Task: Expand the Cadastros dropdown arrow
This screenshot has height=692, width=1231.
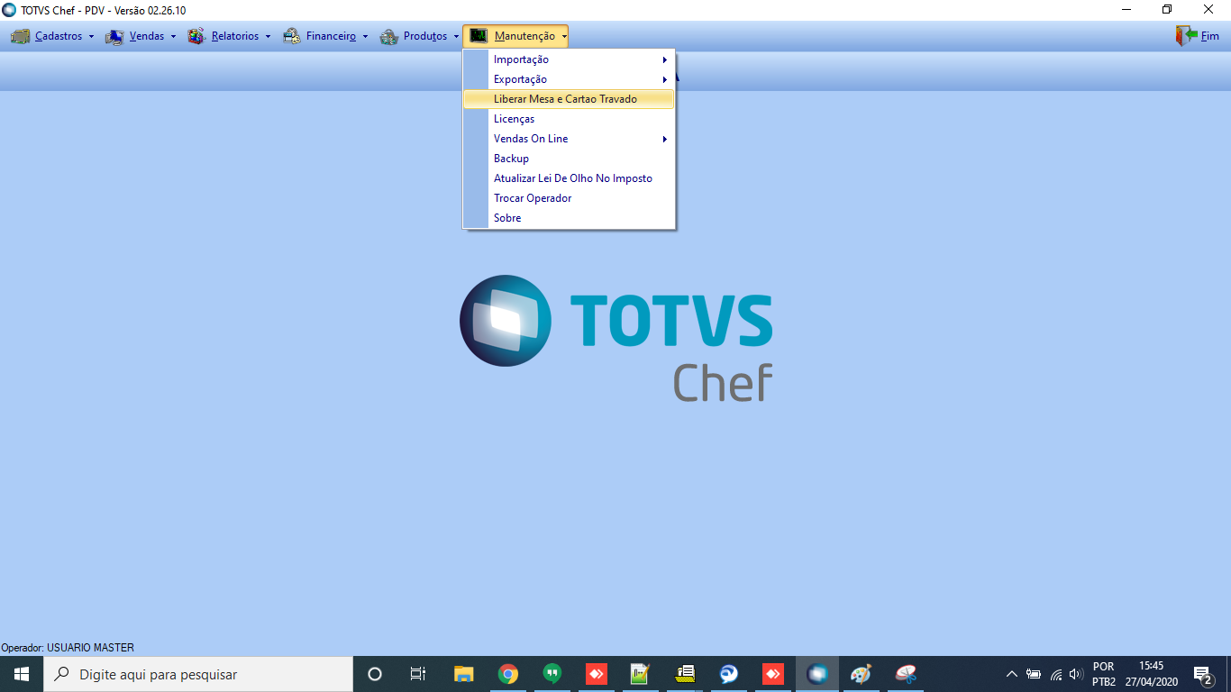Action: 91,37
